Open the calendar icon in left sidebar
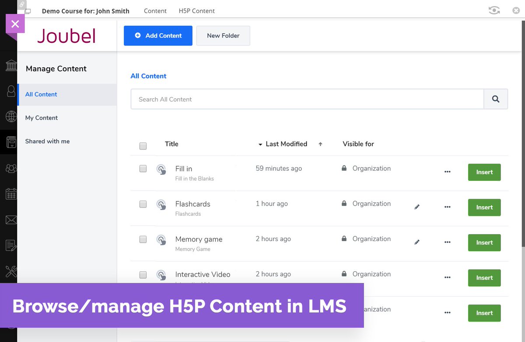Image resolution: width=525 pixels, height=342 pixels. point(11,194)
